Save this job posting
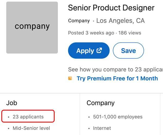The height and width of the screenshot is (135, 163). point(128,51)
